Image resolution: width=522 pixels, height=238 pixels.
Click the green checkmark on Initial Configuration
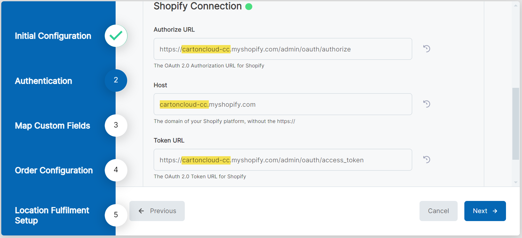click(116, 36)
